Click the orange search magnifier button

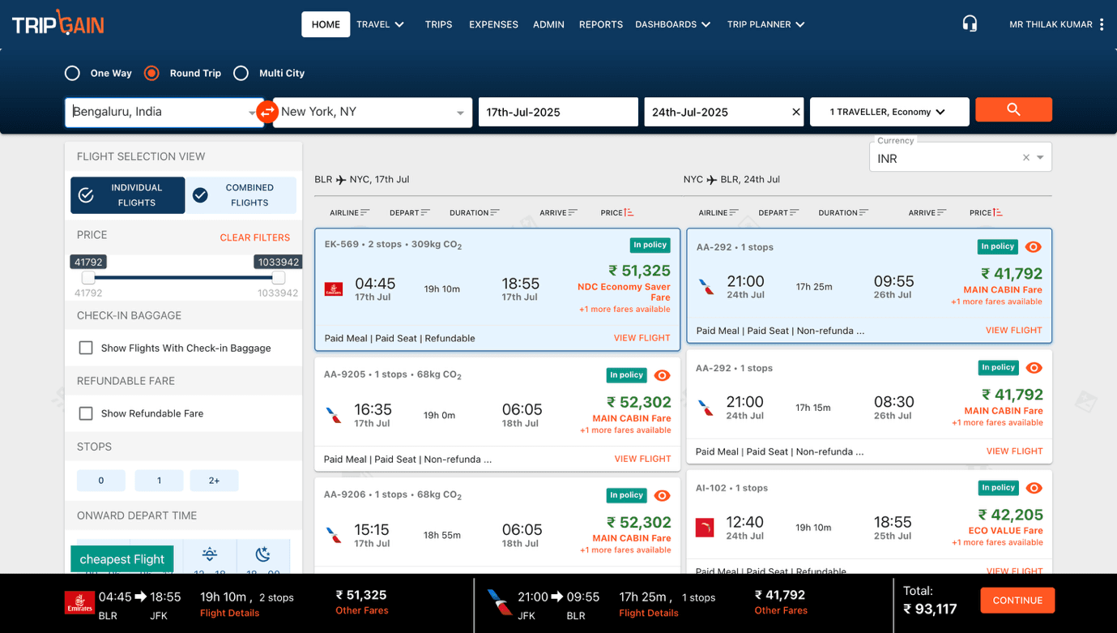pyautogui.click(x=1013, y=109)
